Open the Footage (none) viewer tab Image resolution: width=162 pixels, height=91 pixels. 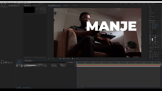(x=66, y=5)
